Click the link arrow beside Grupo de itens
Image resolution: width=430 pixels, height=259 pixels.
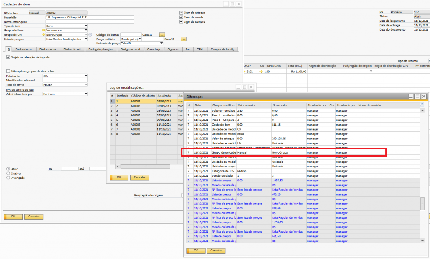[x=43, y=30]
